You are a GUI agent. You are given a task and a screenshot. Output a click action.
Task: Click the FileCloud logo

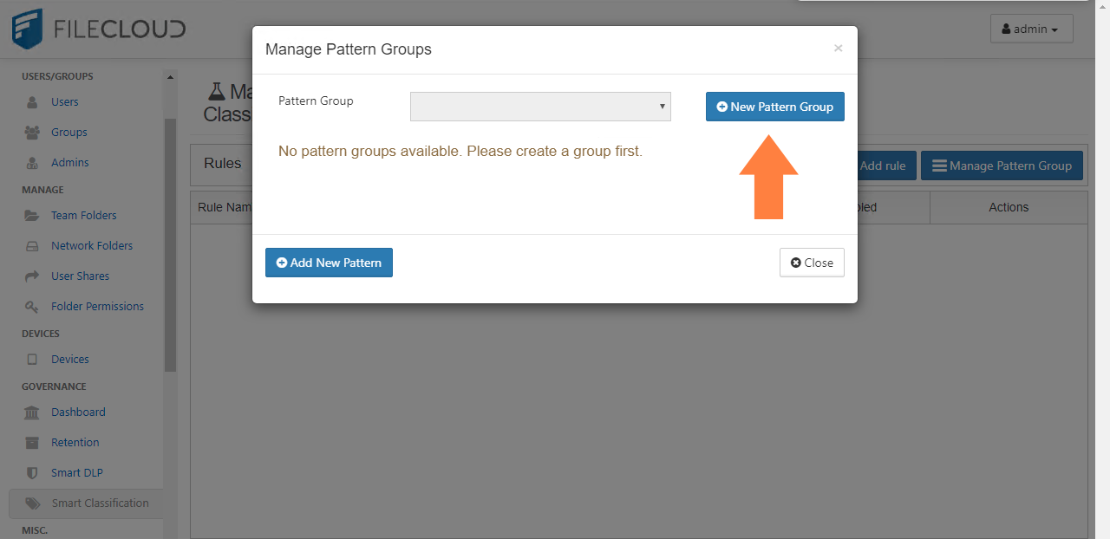(x=97, y=29)
